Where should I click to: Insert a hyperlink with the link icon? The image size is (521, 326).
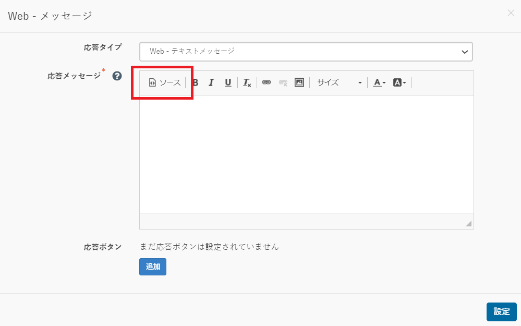pyautogui.click(x=266, y=82)
